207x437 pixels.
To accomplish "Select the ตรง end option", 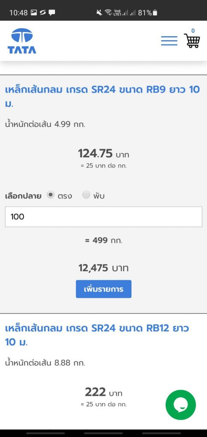I will click(50, 195).
